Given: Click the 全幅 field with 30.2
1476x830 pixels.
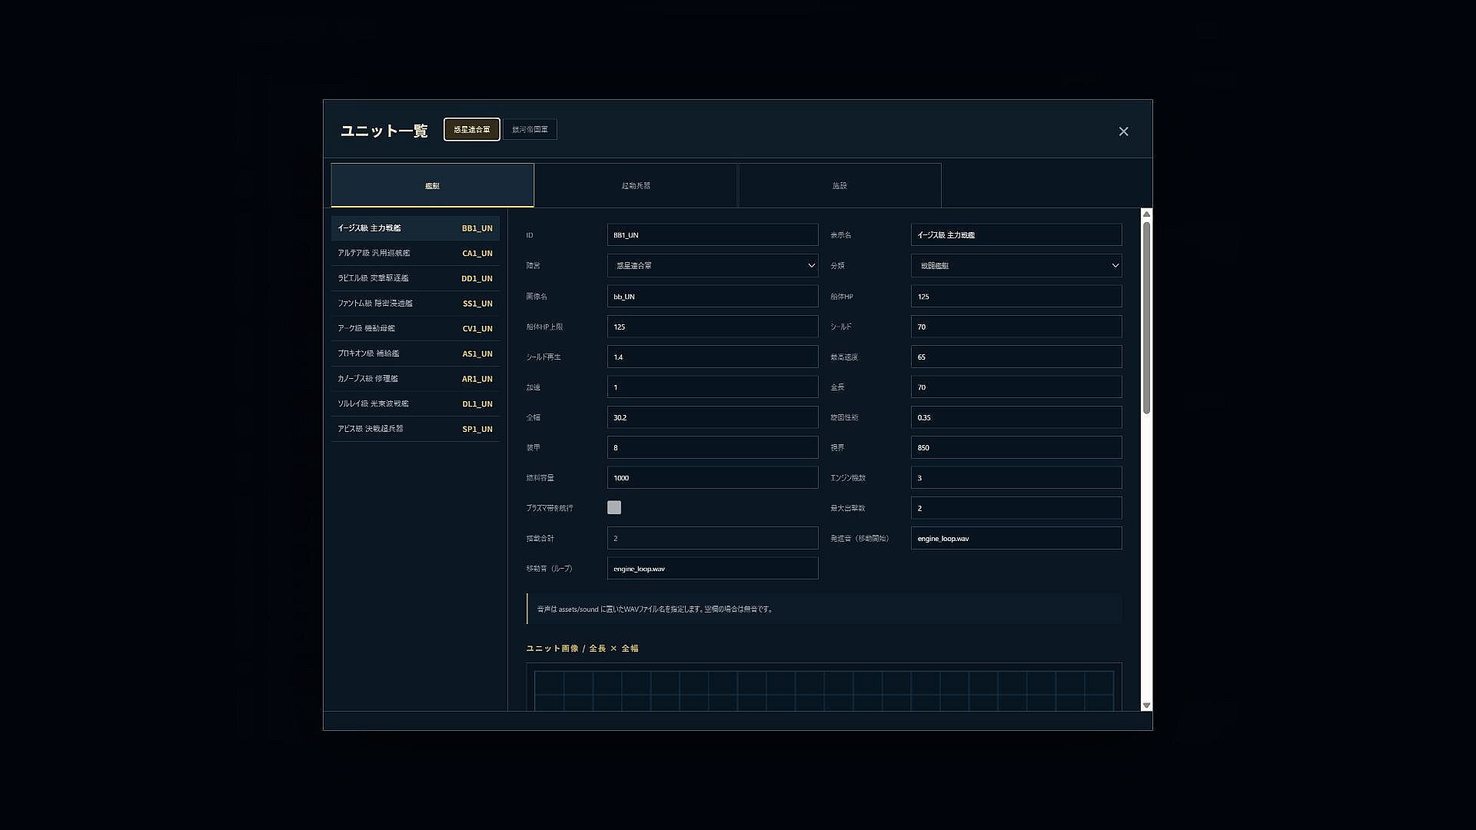Looking at the screenshot, I should tap(713, 417).
